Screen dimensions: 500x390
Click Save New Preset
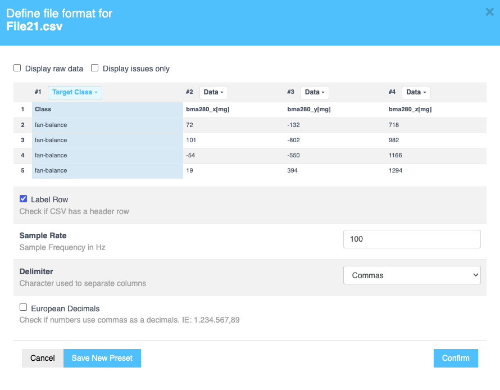click(102, 358)
